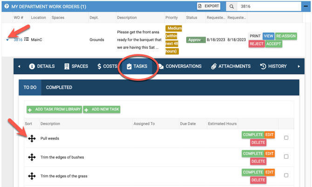Open work order 3816 link
This screenshot has height=187, width=312.
(x=18, y=40)
